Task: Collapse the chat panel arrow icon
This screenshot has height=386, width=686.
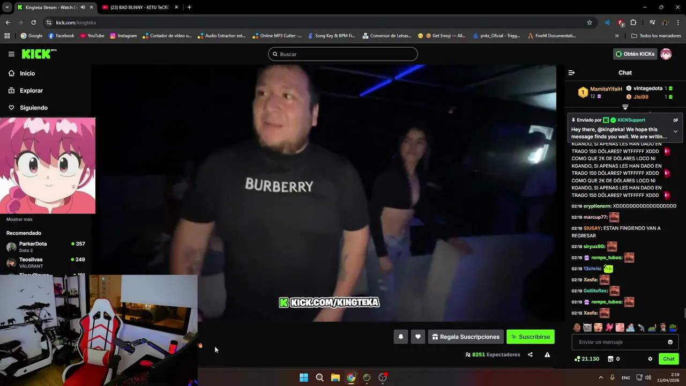Action: (x=571, y=72)
